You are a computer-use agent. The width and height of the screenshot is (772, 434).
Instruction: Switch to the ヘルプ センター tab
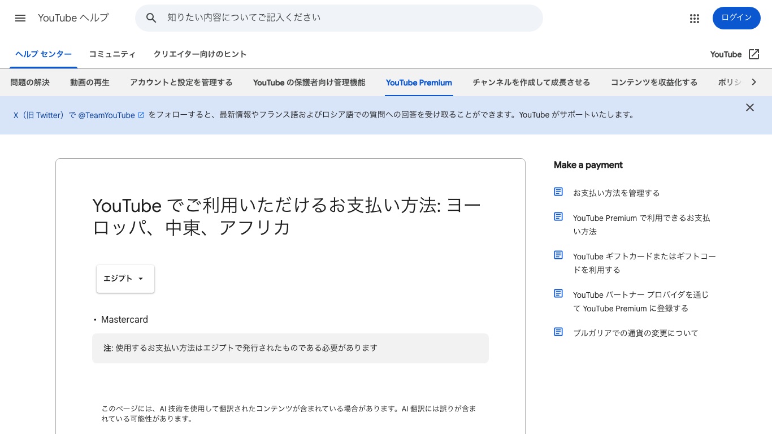point(44,54)
